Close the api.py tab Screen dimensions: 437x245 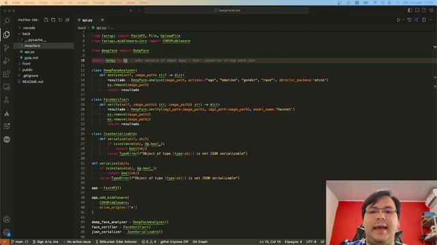102,20
